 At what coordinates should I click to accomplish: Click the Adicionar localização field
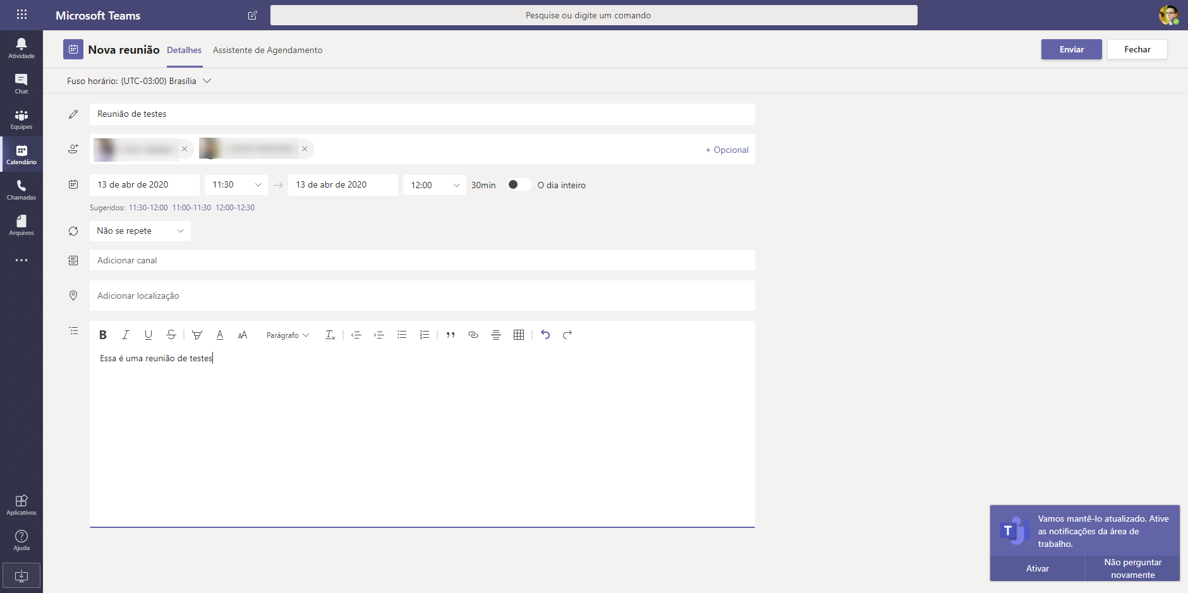pos(422,296)
